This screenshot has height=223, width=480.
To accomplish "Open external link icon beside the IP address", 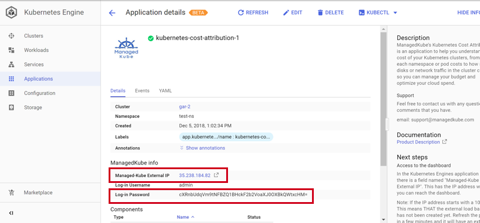I will pos(216,175).
